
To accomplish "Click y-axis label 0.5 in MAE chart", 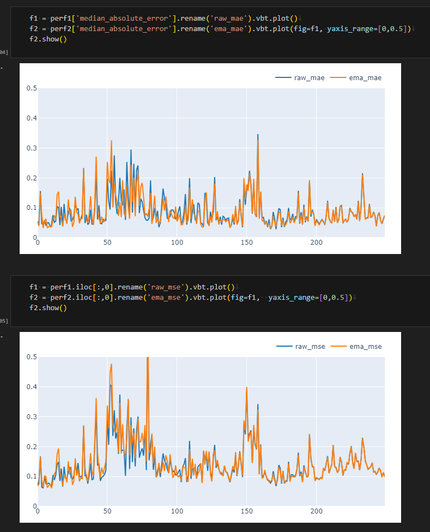I will (32, 88).
